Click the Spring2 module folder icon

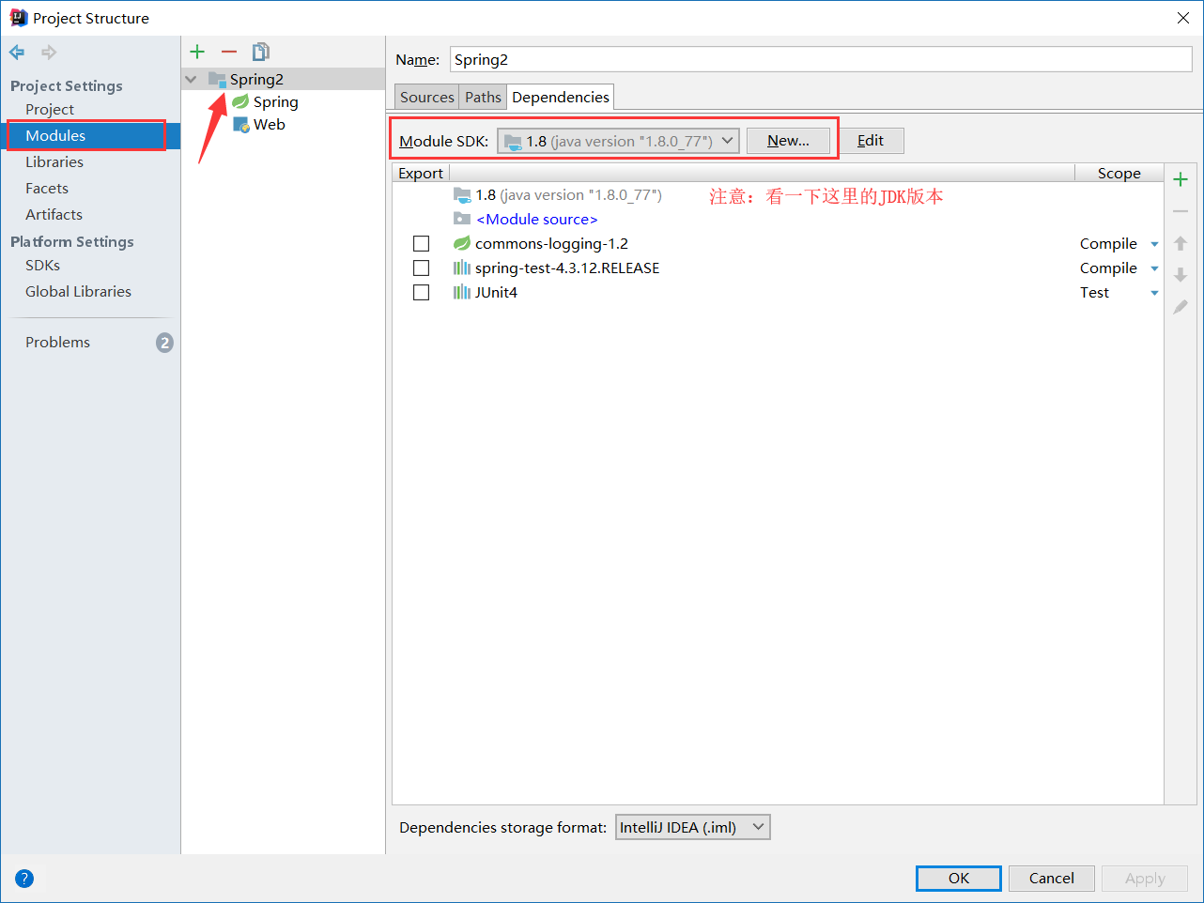tap(217, 79)
